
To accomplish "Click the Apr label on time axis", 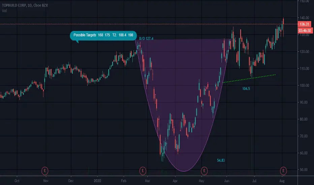I will pyautogui.click(x=175, y=181).
